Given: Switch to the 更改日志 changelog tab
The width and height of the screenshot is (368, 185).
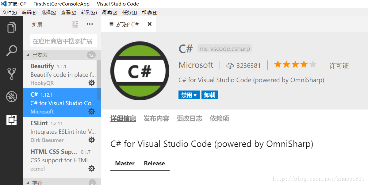Looking at the screenshot, I should coord(190,118).
